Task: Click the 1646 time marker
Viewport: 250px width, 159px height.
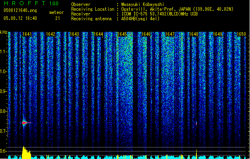Action: pyautogui.click(x=146, y=34)
